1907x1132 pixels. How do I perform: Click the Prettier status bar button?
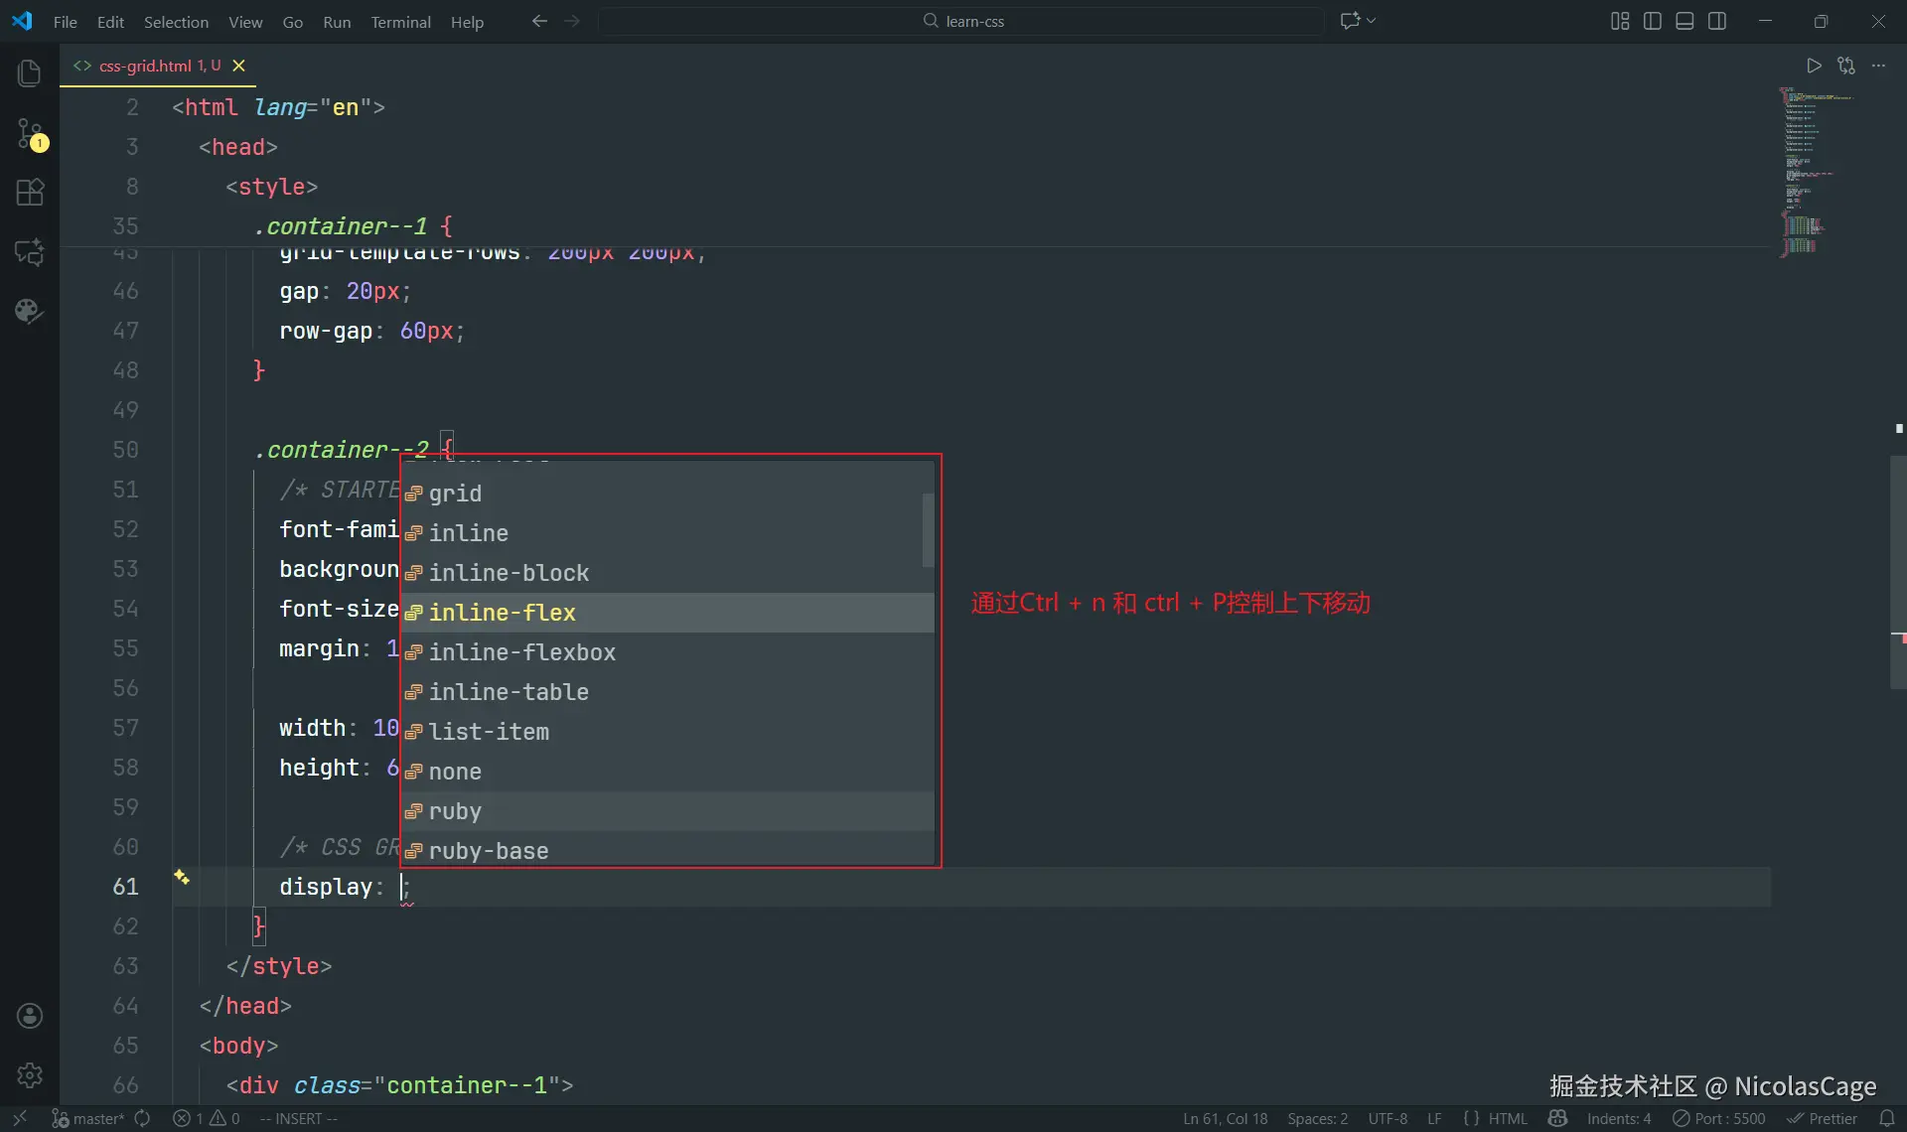coord(1823,1118)
